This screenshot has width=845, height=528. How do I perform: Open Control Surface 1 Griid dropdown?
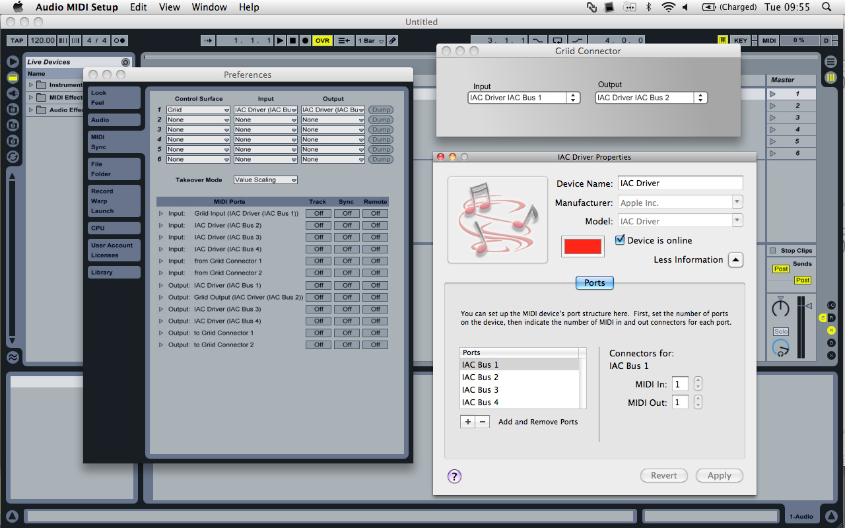198,110
